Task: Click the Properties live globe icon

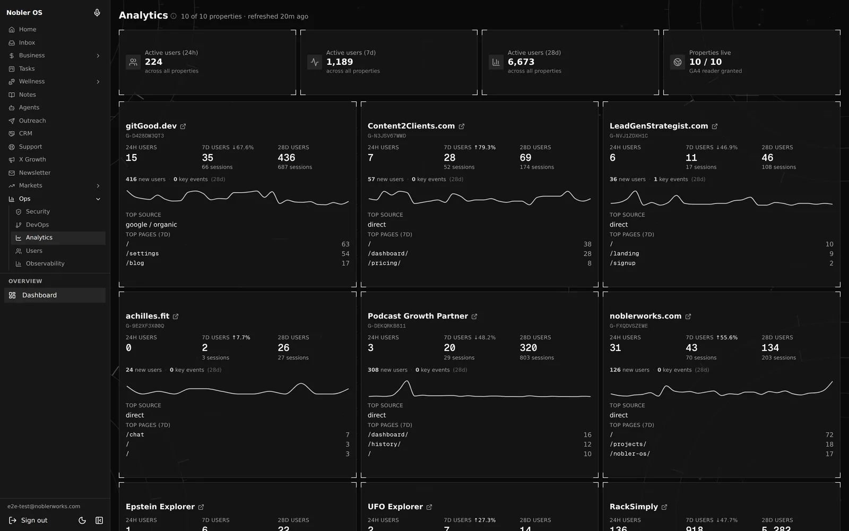Action: [678, 62]
